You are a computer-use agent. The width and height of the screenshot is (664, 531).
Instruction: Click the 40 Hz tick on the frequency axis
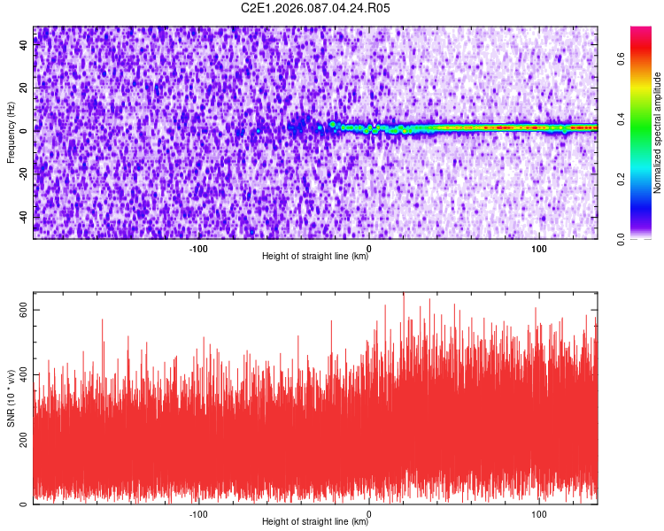(25, 45)
